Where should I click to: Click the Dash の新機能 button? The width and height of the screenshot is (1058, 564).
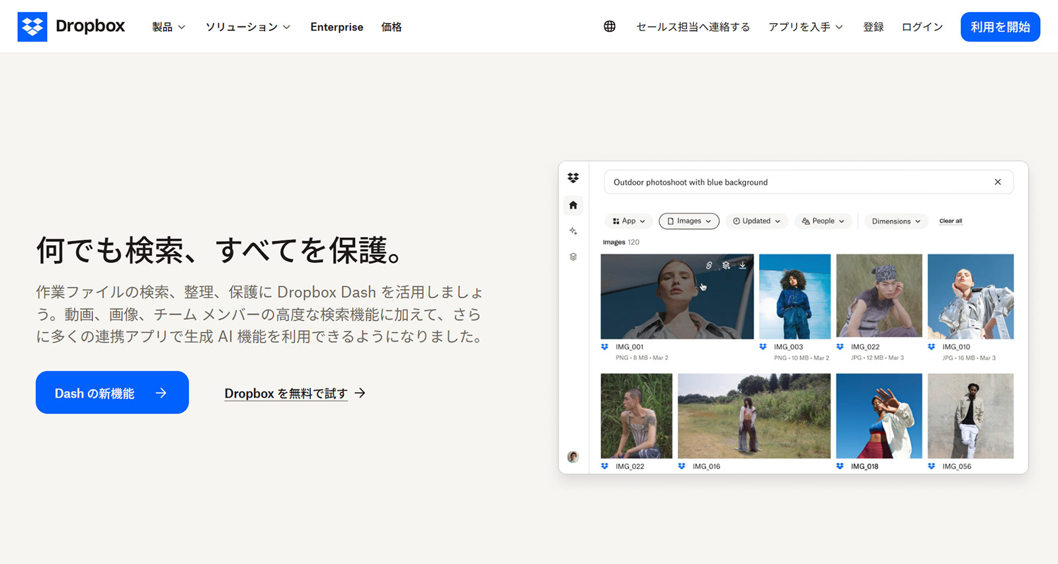[x=112, y=392]
